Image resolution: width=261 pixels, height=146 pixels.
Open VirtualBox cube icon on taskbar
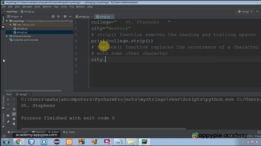tap(31, 142)
